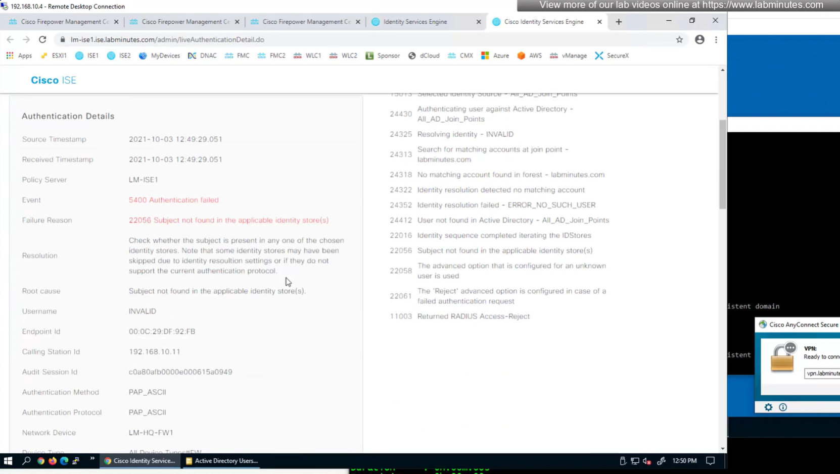The height and width of the screenshot is (474, 840).
Task: Open the vManage bookmark
Action: (568, 56)
